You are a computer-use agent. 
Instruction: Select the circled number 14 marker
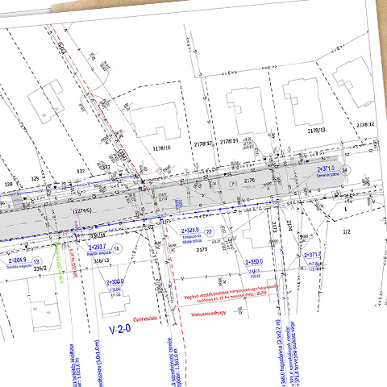(x=116, y=248)
